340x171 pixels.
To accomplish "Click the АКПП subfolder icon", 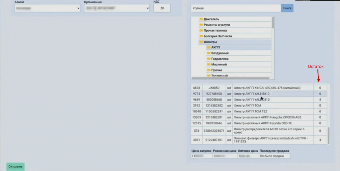I will [x=209, y=48].
